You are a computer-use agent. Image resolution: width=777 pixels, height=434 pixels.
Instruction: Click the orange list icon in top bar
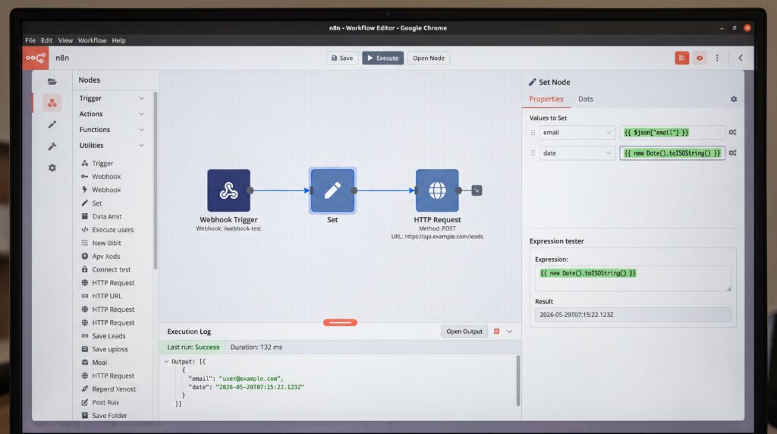682,58
